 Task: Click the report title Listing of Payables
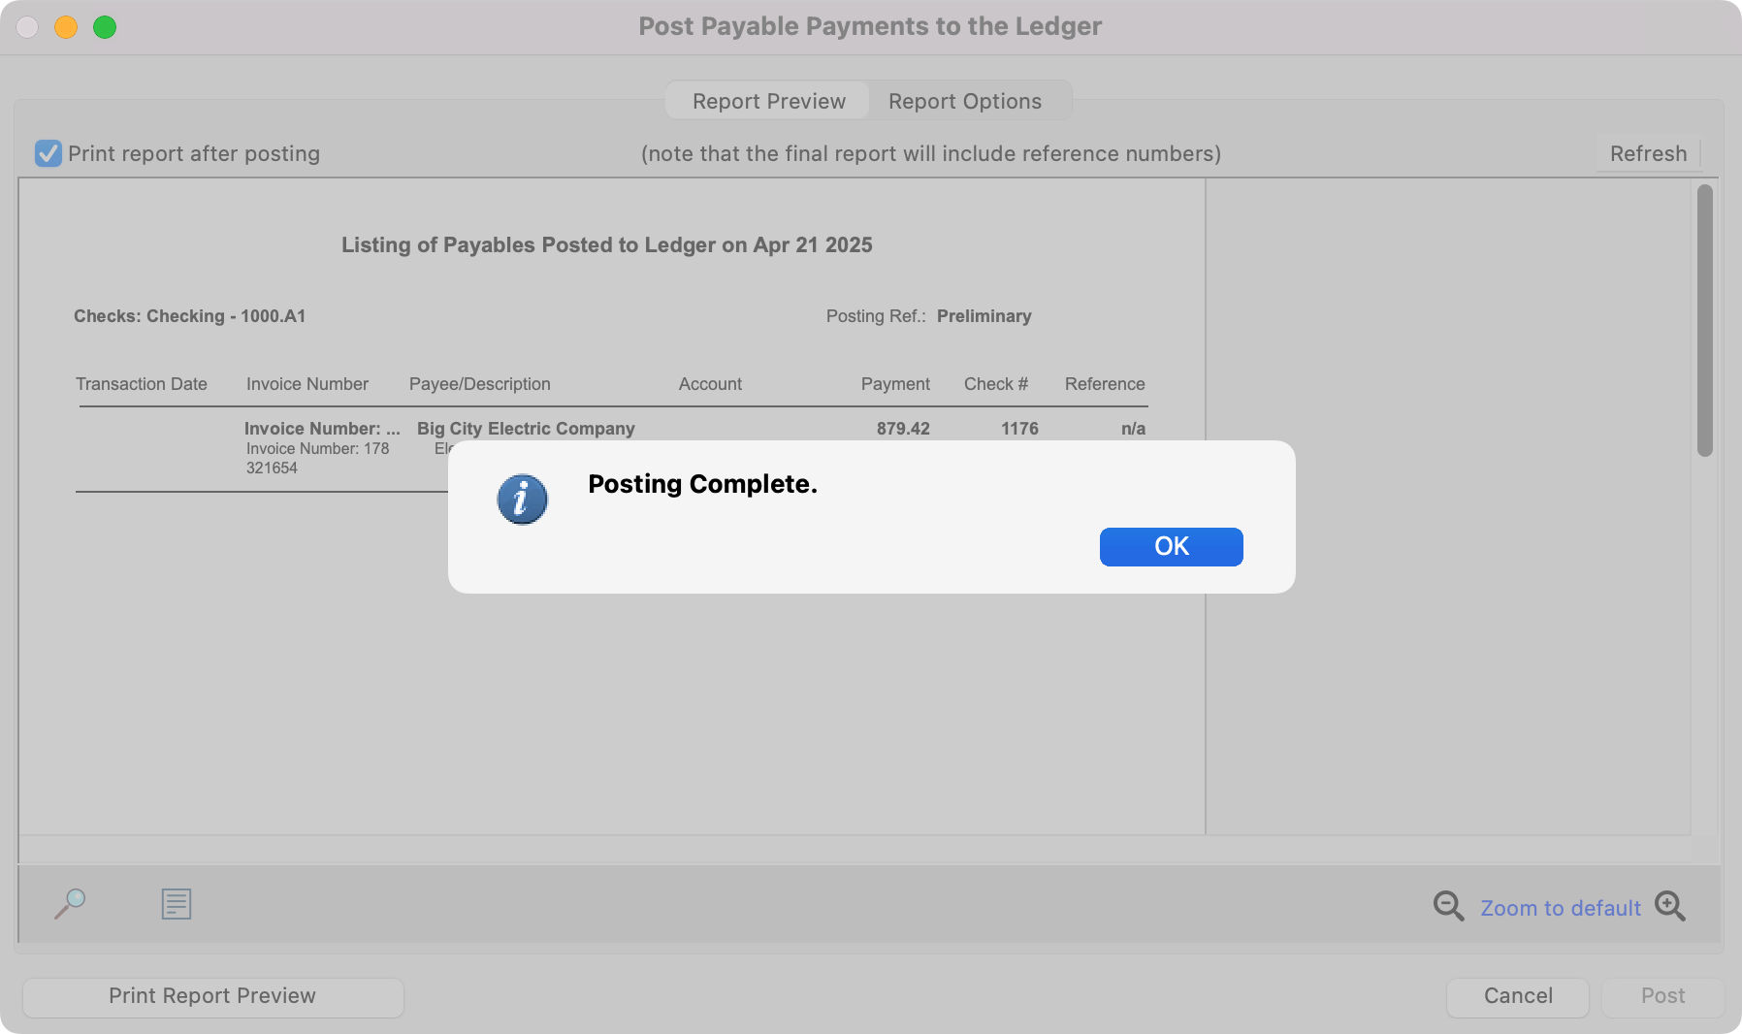[x=606, y=245]
